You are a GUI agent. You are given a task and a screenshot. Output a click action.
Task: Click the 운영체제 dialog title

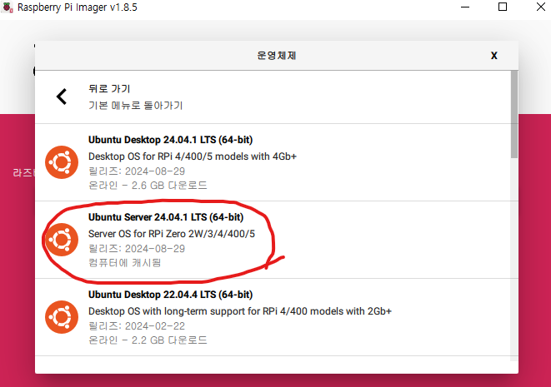tap(277, 56)
